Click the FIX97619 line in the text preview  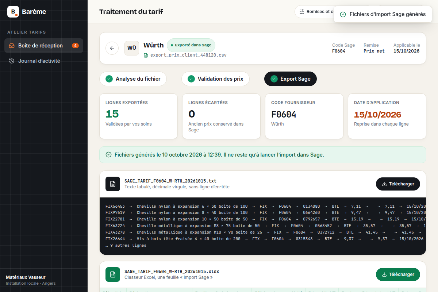265,213
